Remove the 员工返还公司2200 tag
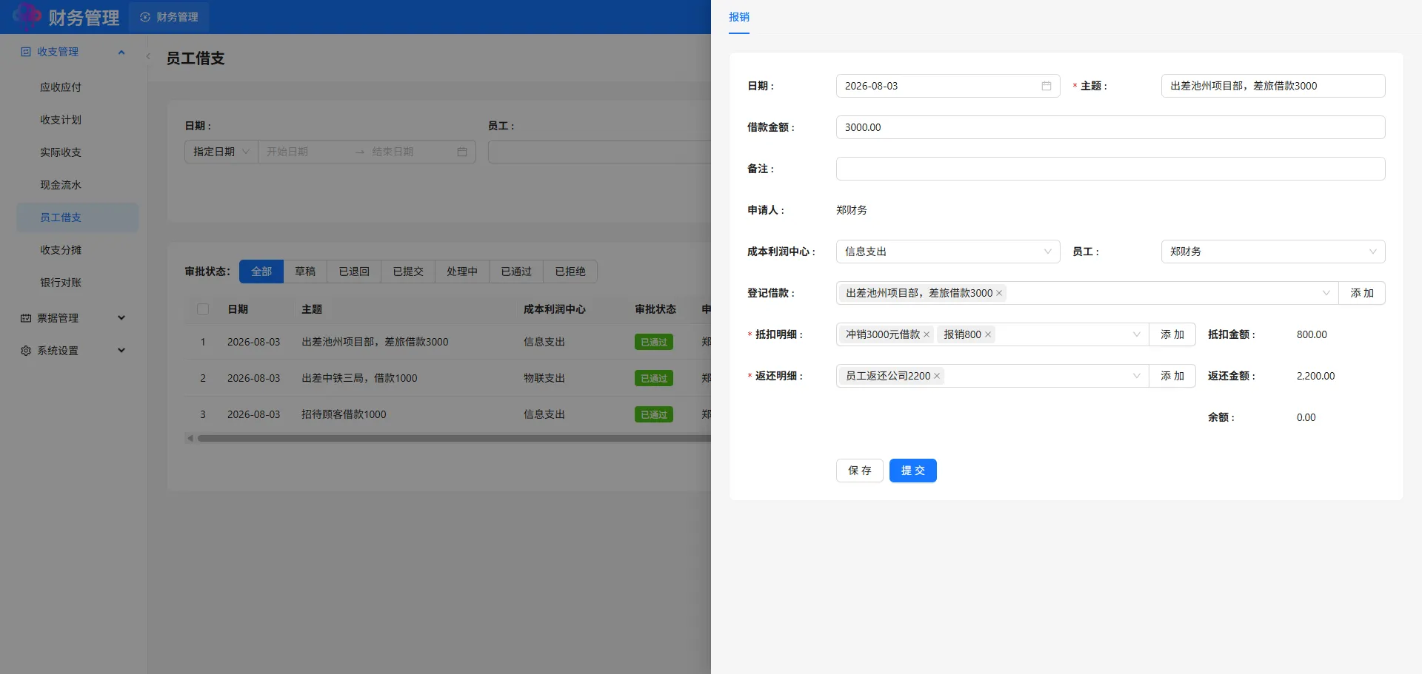 pyautogui.click(x=937, y=376)
